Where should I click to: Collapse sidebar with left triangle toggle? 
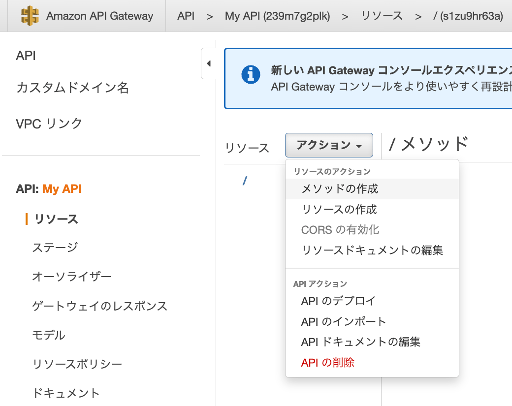click(x=209, y=63)
